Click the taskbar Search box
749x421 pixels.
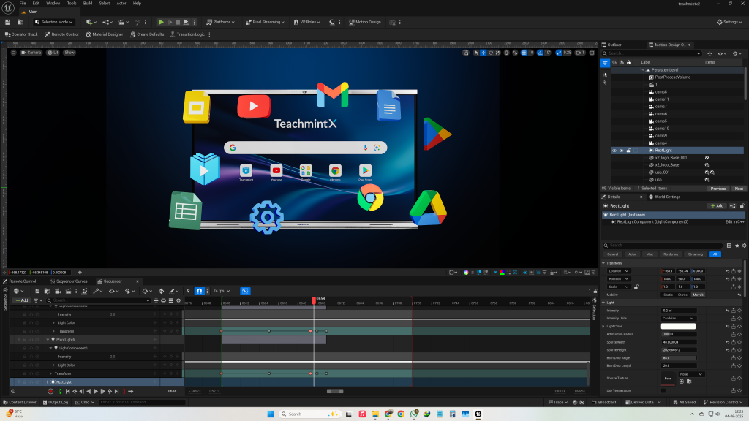[x=309, y=414]
